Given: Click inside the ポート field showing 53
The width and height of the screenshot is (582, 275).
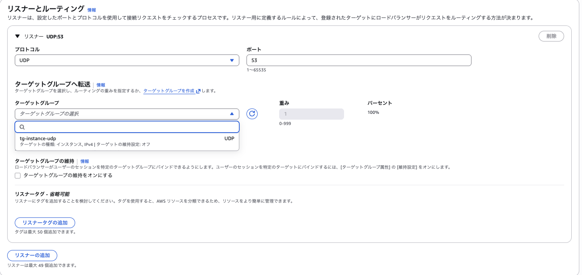Looking at the screenshot, I should coord(357,60).
